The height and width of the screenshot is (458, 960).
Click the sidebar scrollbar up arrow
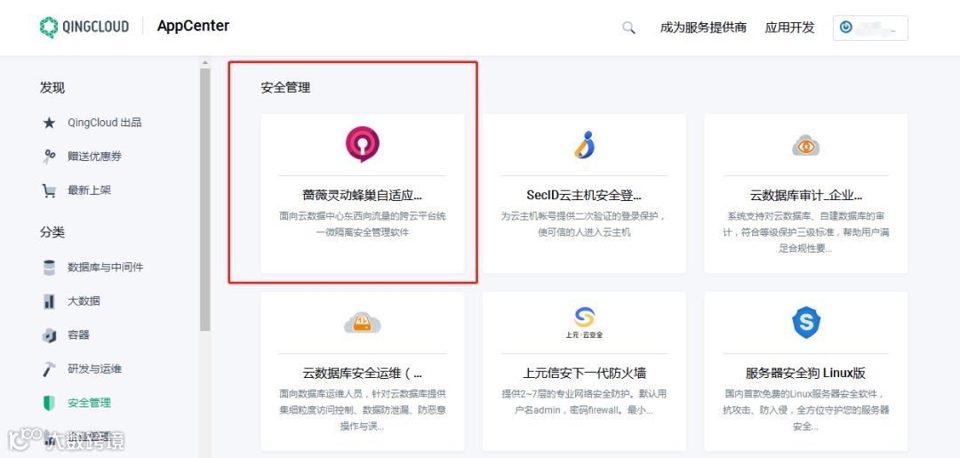(x=205, y=62)
